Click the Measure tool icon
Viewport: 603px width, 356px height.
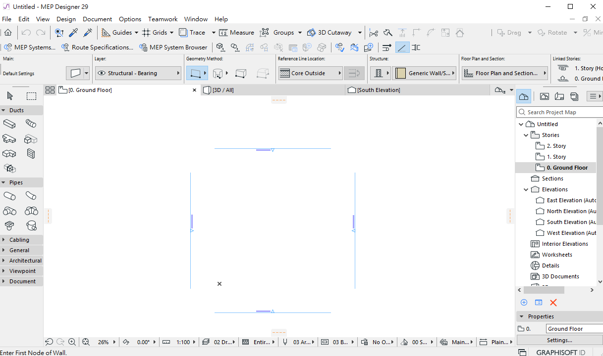tap(223, 33)
